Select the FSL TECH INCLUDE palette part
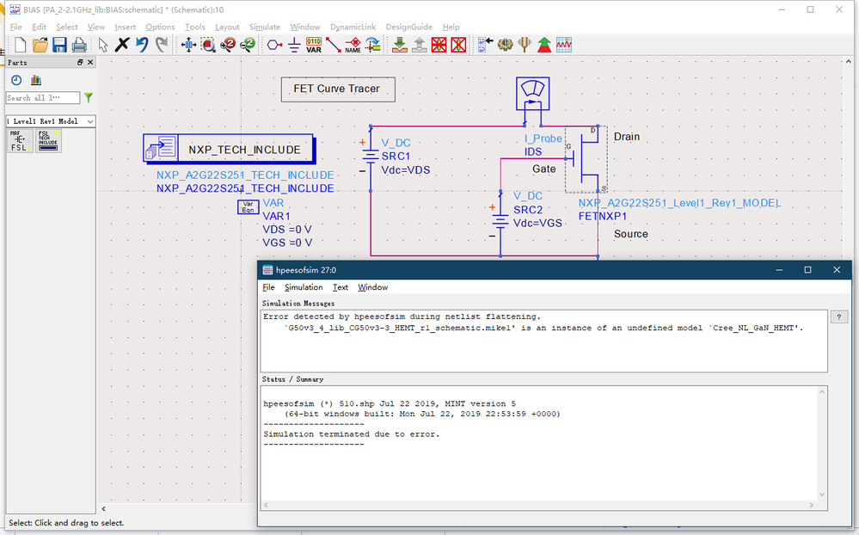The image size is (859, 535). (48, 142)
